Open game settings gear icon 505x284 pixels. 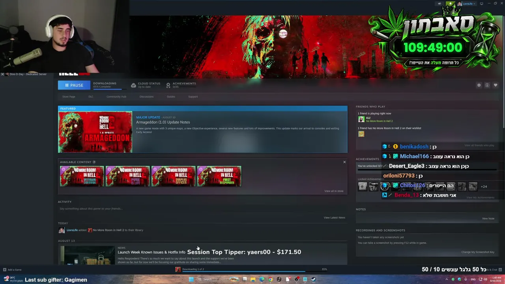tap(479, 85)
